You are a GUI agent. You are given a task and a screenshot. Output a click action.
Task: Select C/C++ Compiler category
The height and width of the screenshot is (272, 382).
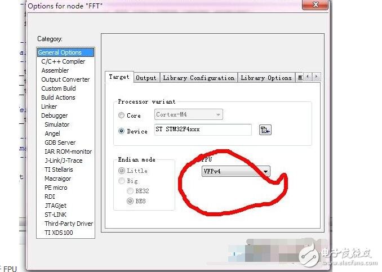tap(63, 61)
